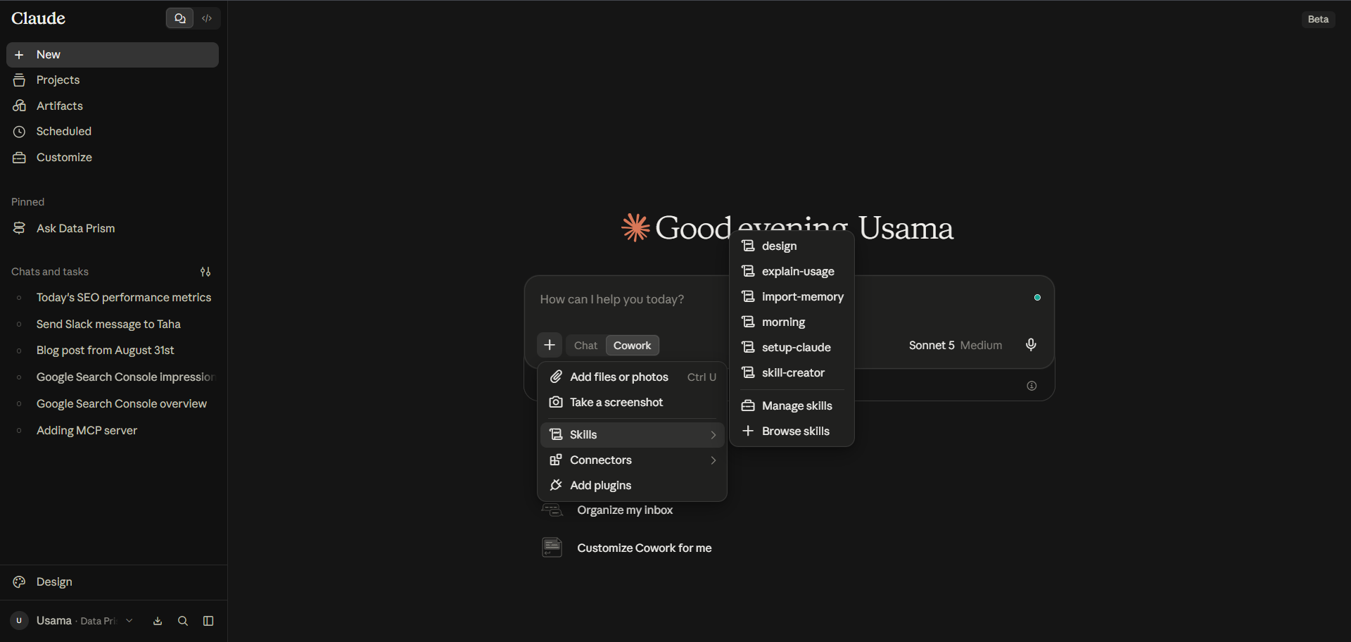The height and width of the screenshot is (642, 1351).
Task: Open chat Today's SEO performance metrics
Action: tap(113, 298)
